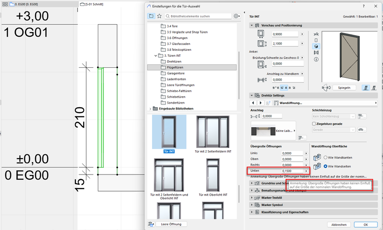The height and width of the screenshot is (230, 383).
Task: Open Kein Schichteinzug dropdown
Action: tap(333, 116)
